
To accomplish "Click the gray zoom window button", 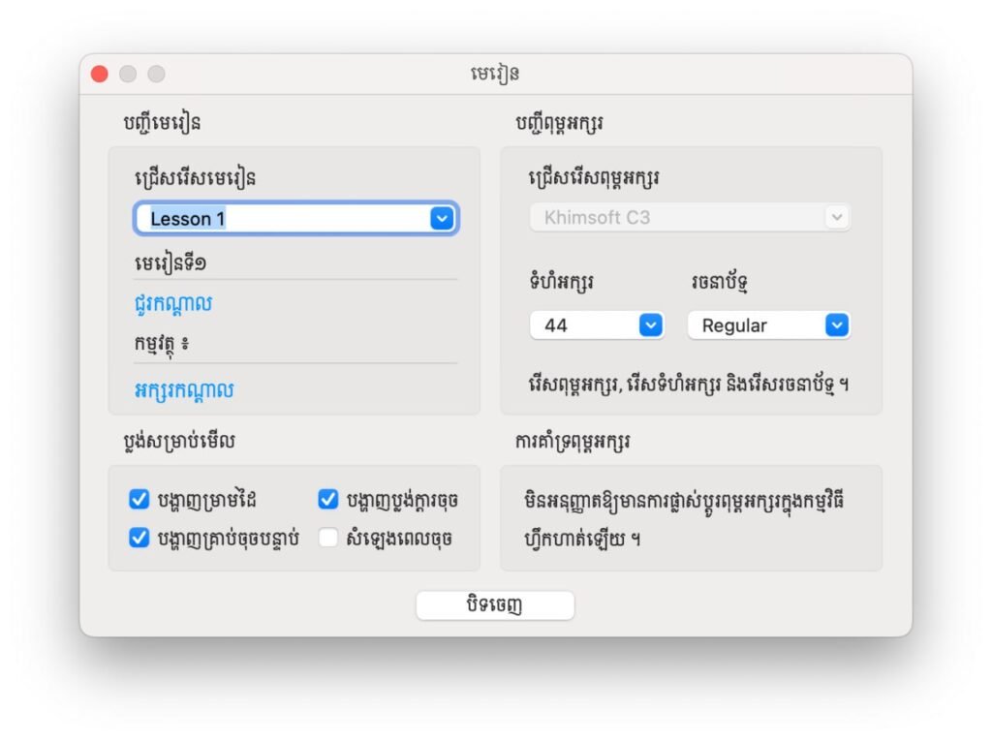I will pyautogui.click(x=156, y=75).
